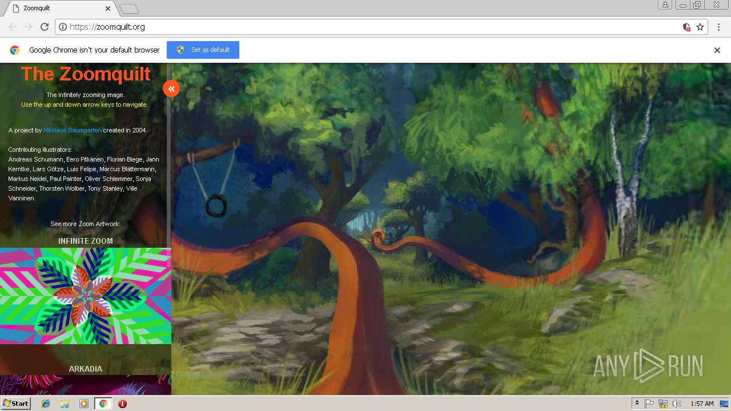Screen dimensions: 731x411
Task: Open a new tab
Action: tap(129, 9)
